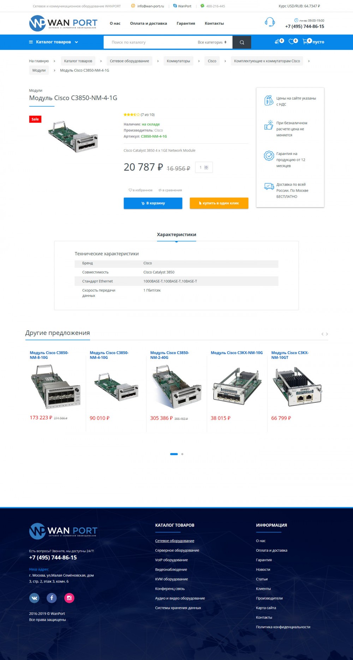Open footer link Политика конфиденциальности
Screen dimensions: 353x660
pyautogui.click(x=283, y=627)
